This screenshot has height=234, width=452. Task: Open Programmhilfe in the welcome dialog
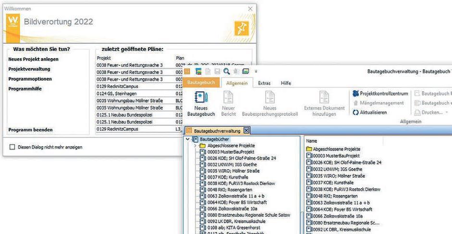tap(25, 88)
